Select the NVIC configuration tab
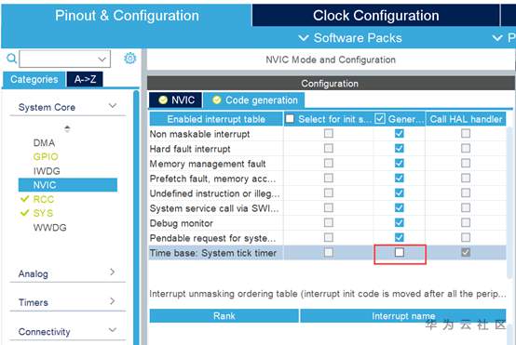516x345 pixels. [x=176, y=100]
